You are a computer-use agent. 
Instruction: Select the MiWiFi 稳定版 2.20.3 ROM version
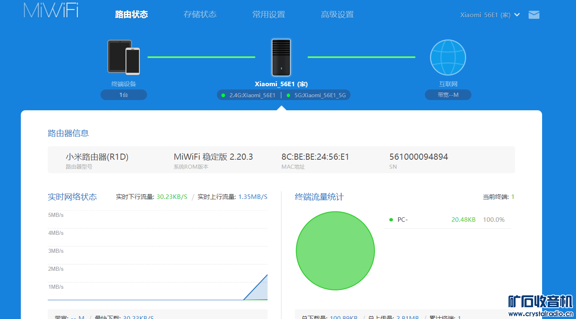(x=213, y=157)
